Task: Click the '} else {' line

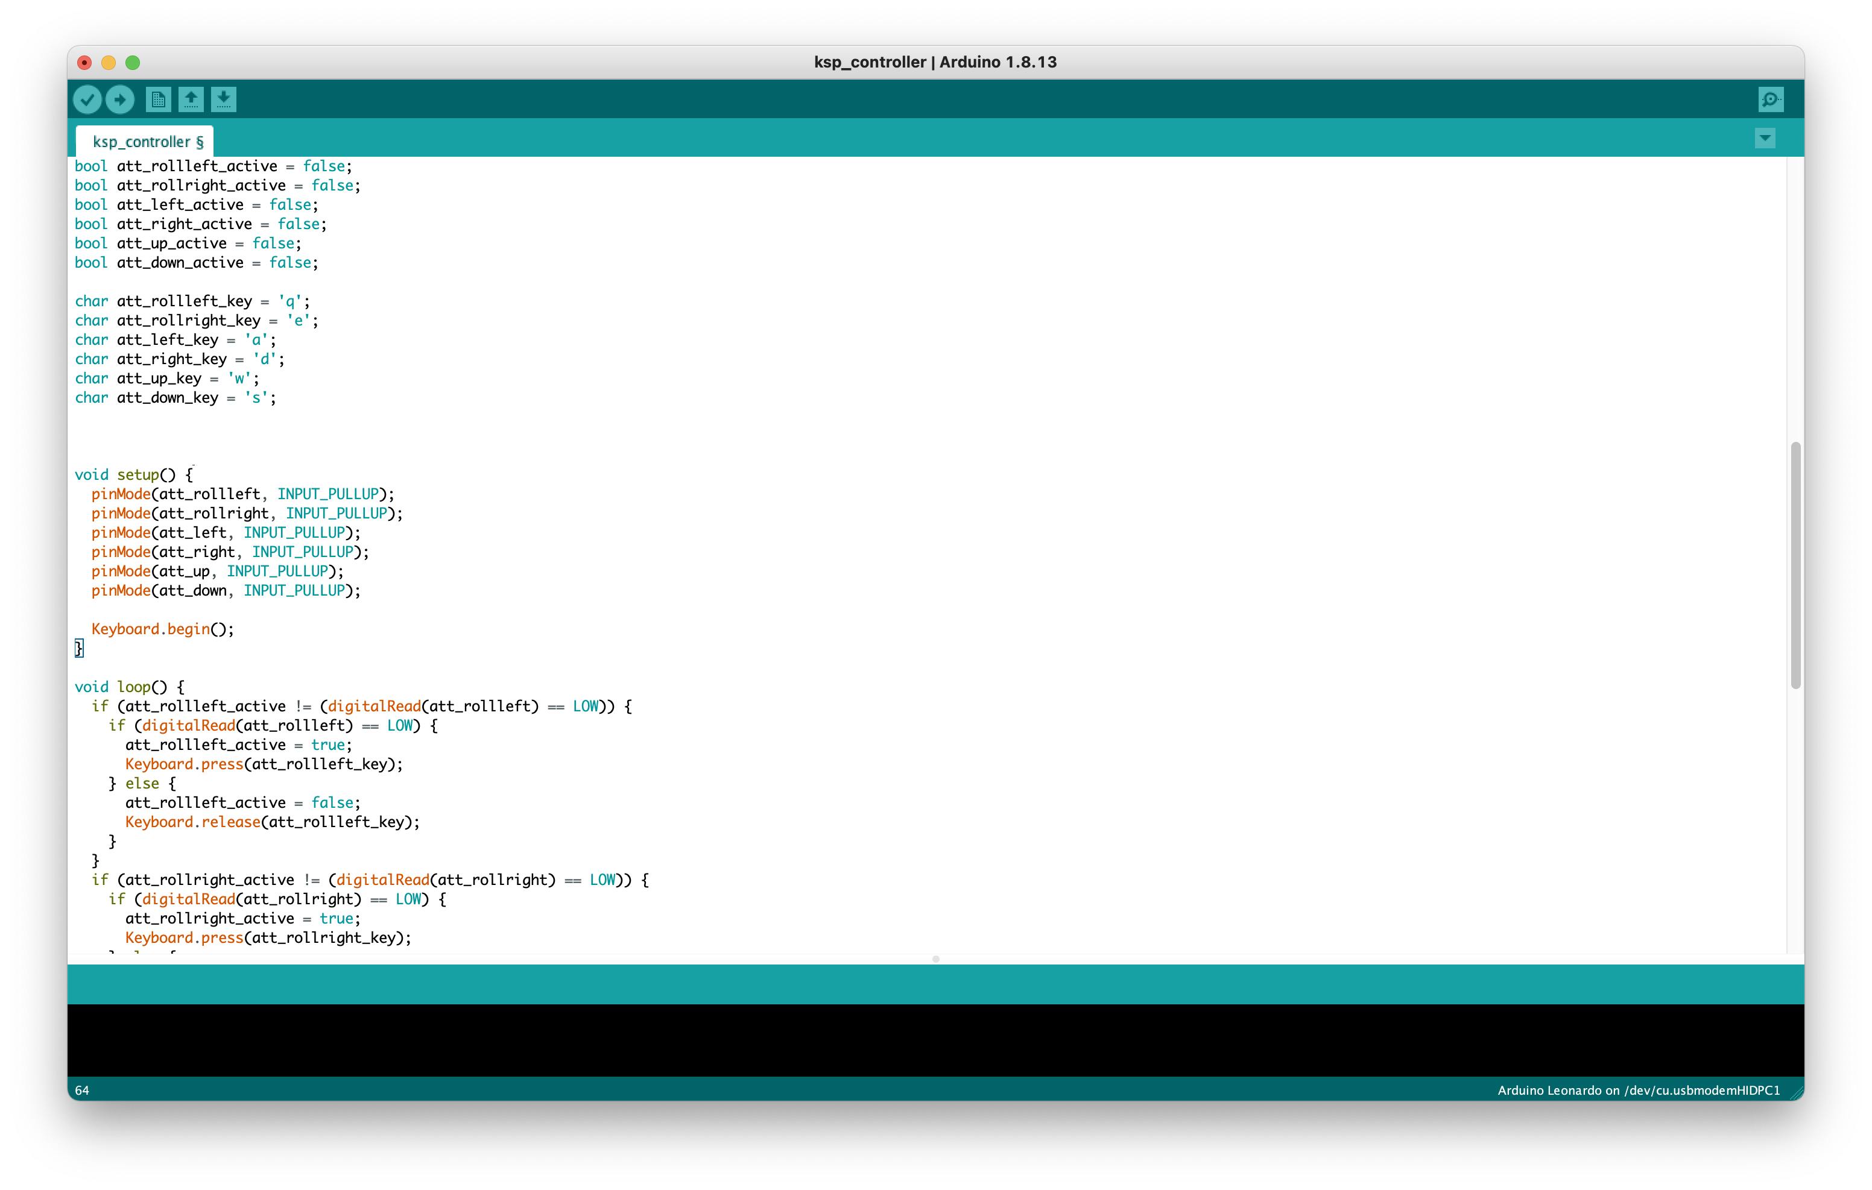Action: (142, 784)
